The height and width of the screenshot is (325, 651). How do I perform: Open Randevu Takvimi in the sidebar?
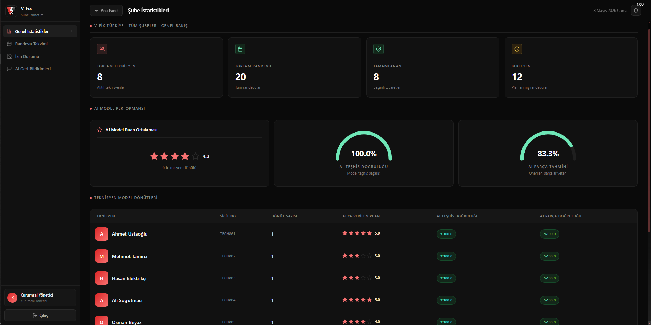(39, 44)
